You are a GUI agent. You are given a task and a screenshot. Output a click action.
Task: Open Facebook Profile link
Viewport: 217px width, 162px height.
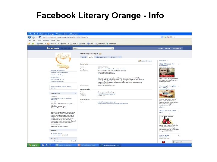[168, 49]
